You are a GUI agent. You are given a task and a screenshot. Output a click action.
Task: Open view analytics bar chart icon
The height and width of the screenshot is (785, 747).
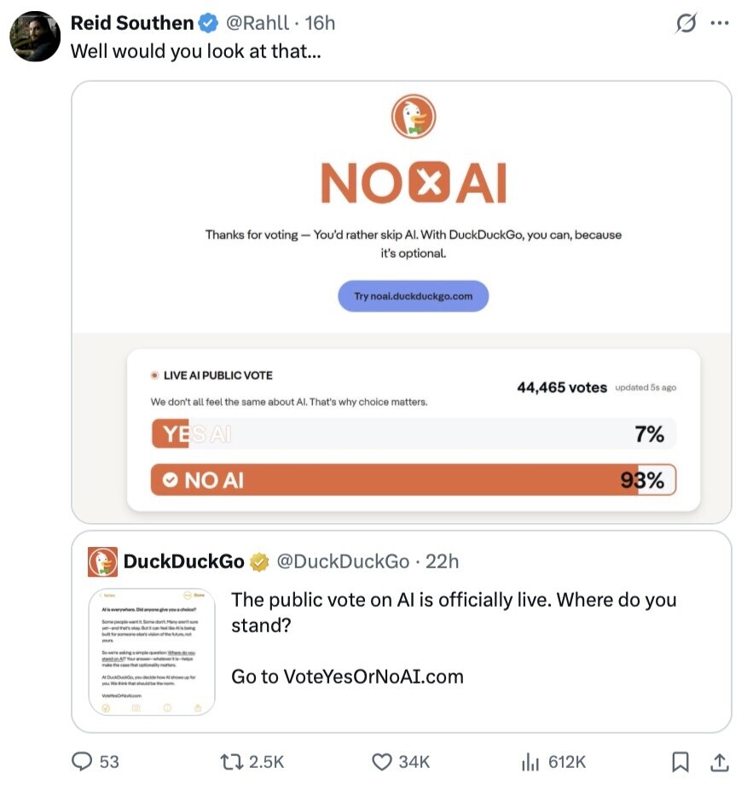[530, 761]
